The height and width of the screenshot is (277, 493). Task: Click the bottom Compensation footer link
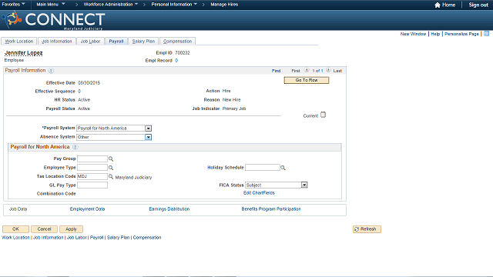[147, 238]
